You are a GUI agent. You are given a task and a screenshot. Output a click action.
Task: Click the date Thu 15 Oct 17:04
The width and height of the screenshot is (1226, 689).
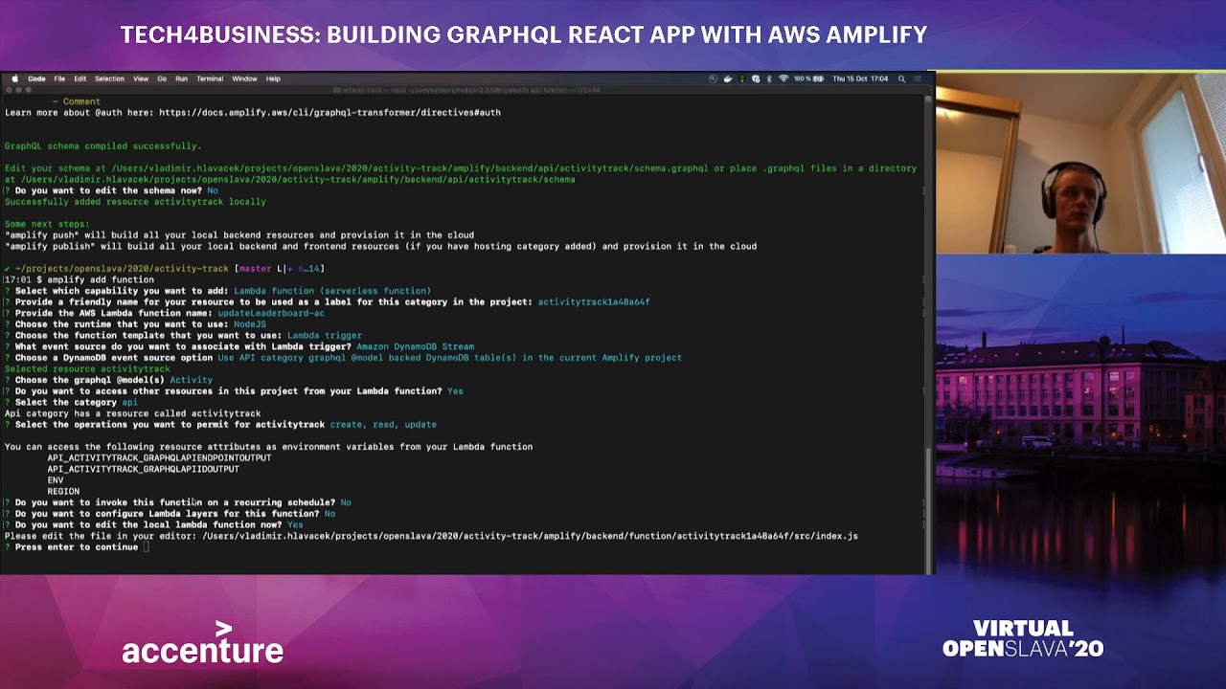[860, 78]
